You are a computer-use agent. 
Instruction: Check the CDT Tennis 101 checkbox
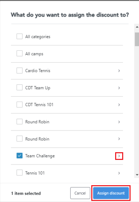point(19,105)
